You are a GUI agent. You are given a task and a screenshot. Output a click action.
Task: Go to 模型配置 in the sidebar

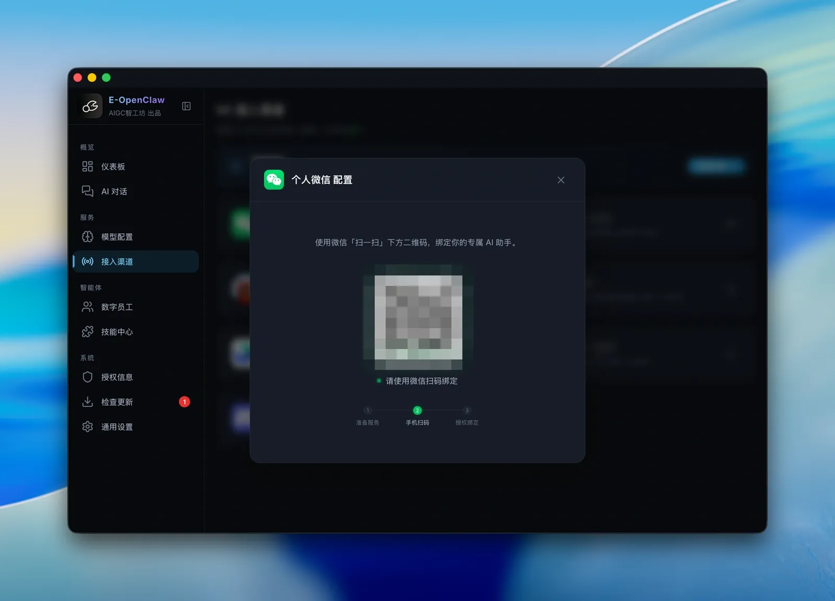(136, 237)
